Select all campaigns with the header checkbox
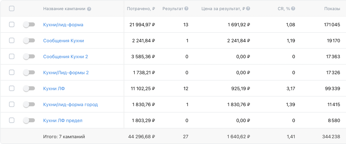Image resolution: width=346 pixels, height=144 pixels. (12, 9)
